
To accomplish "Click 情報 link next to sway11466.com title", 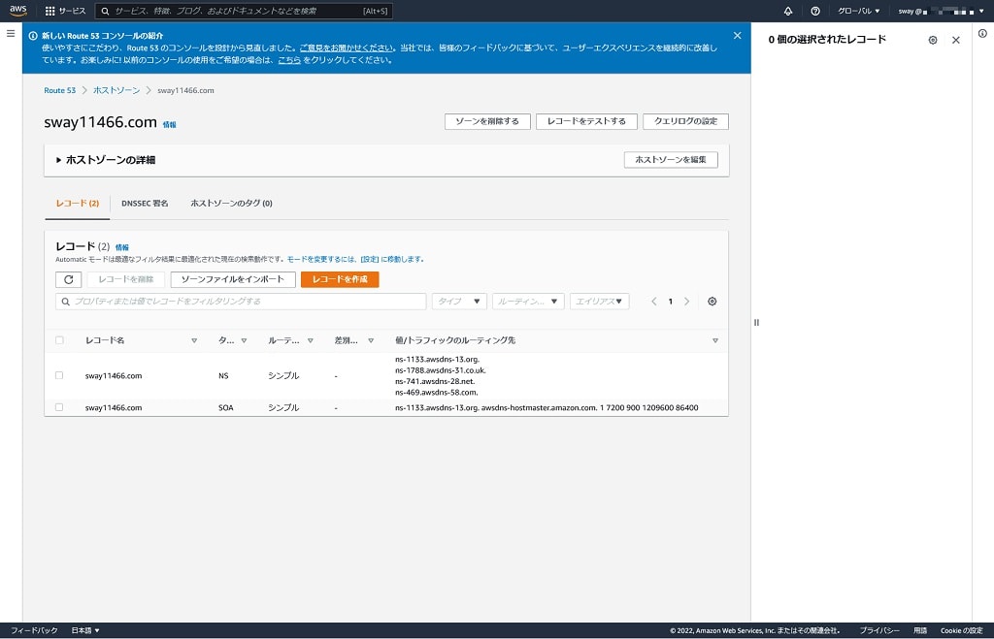I will click(x=169, y=125).
